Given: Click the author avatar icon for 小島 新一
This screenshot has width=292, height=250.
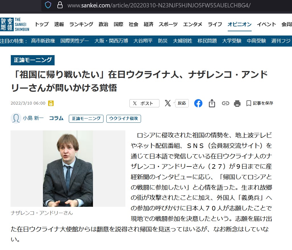Looking at the screenshot, I should (x=16, y=118).
